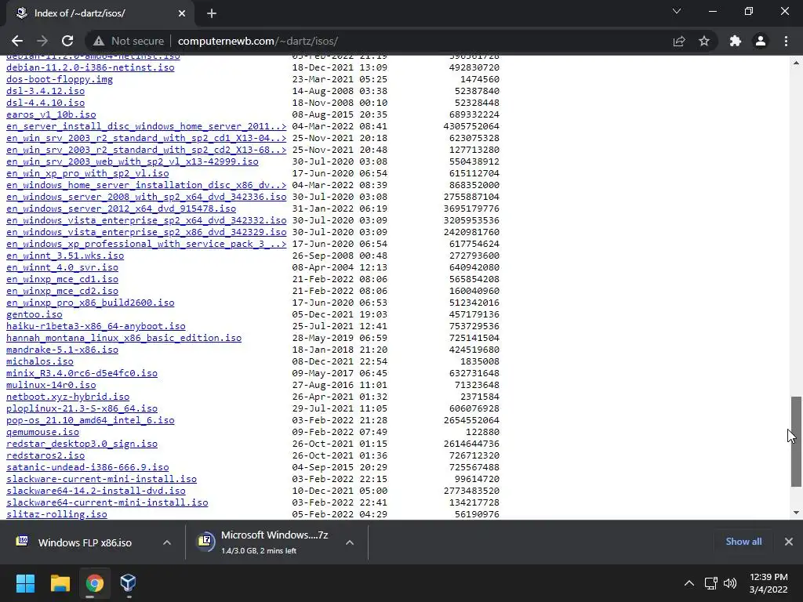Viewport: 803px width, 602px height.
Task: Open the dsl-4.4.10.iso link
Action: (45, 103)
